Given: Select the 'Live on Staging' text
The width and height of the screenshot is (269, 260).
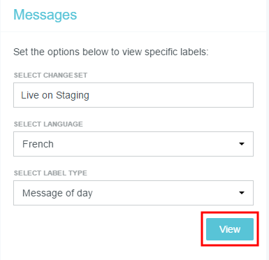Looking at the screenshot, I should (x=55, y=96).
